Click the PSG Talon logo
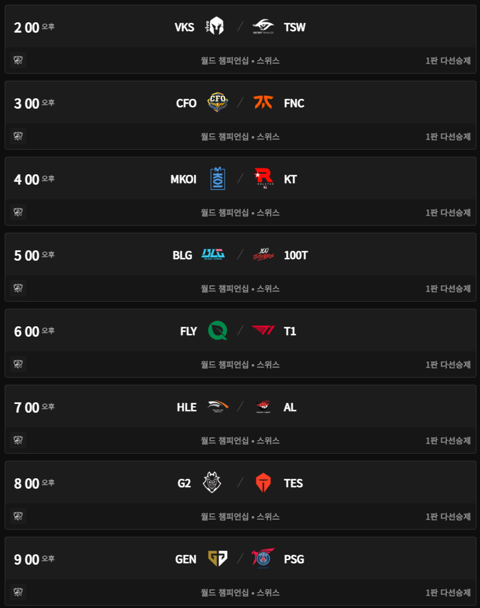The height and width of the screenshot is (608, 480). pyautogui.click(x=263, y=559)
